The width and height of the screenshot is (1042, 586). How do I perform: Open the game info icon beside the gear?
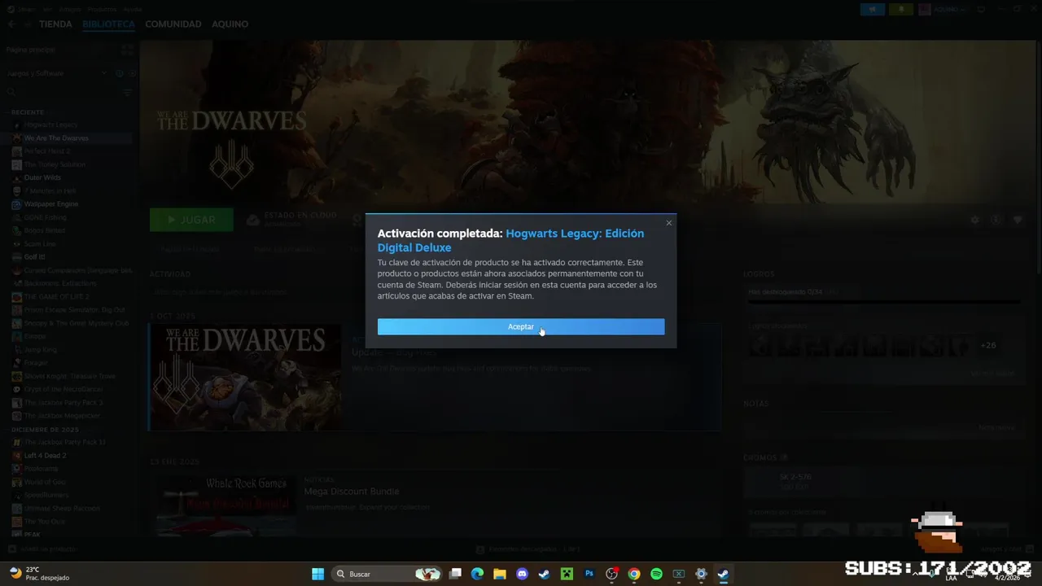coord(996,220)
